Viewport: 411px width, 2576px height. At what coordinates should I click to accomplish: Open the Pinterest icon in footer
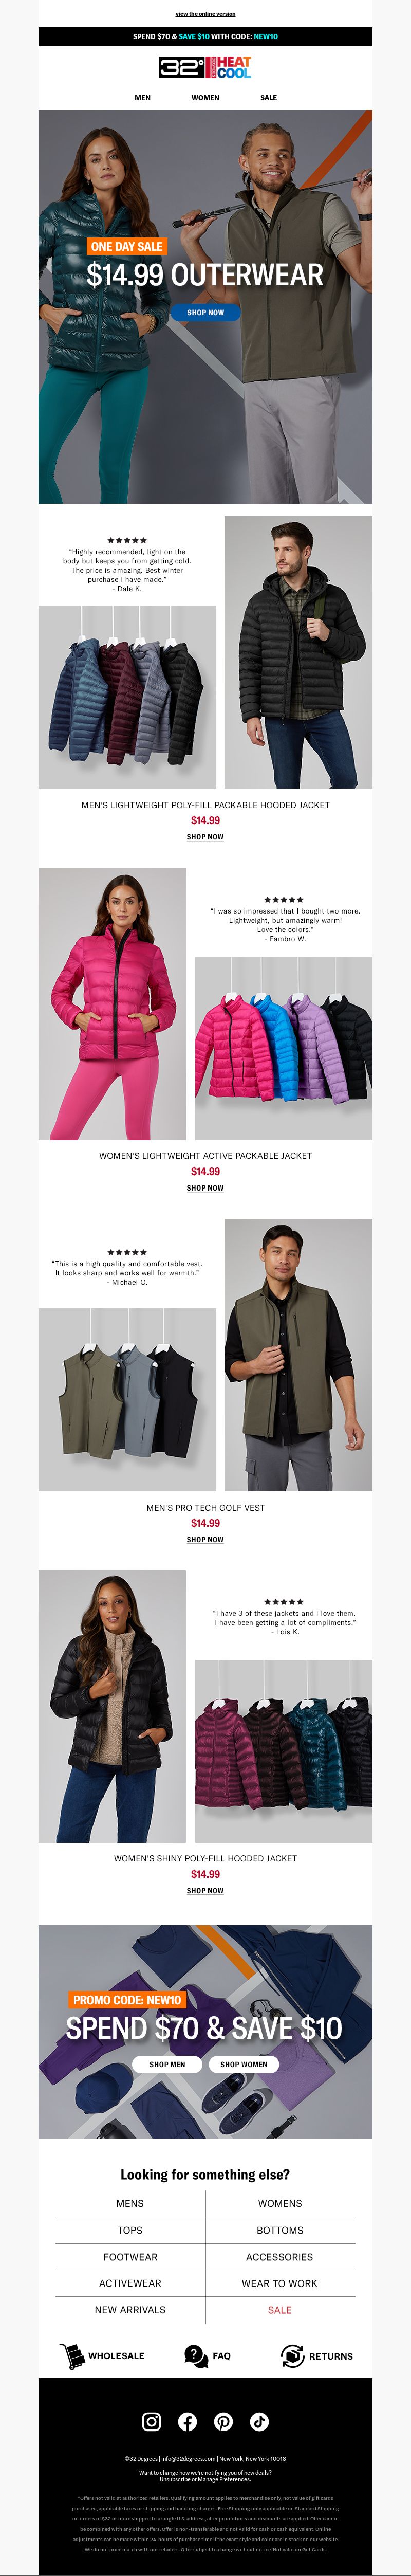coord(223,2421)
